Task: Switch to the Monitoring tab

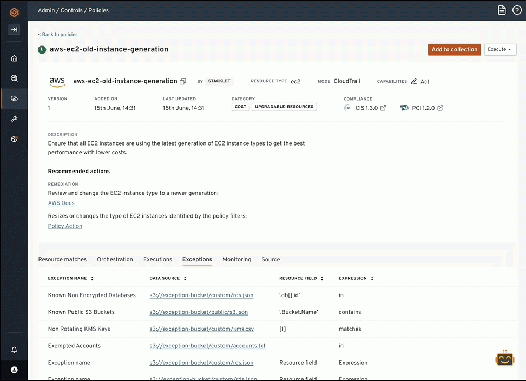Action: pyautogui.click(x=236, y=260)
